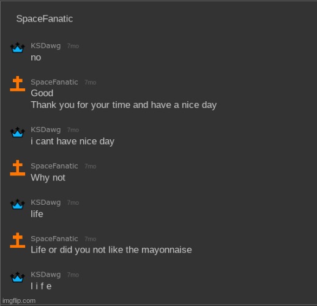Click KSDawg's blue crown icon beside "no"
Screen dimensions: 317x306
[x=18, y=47]
